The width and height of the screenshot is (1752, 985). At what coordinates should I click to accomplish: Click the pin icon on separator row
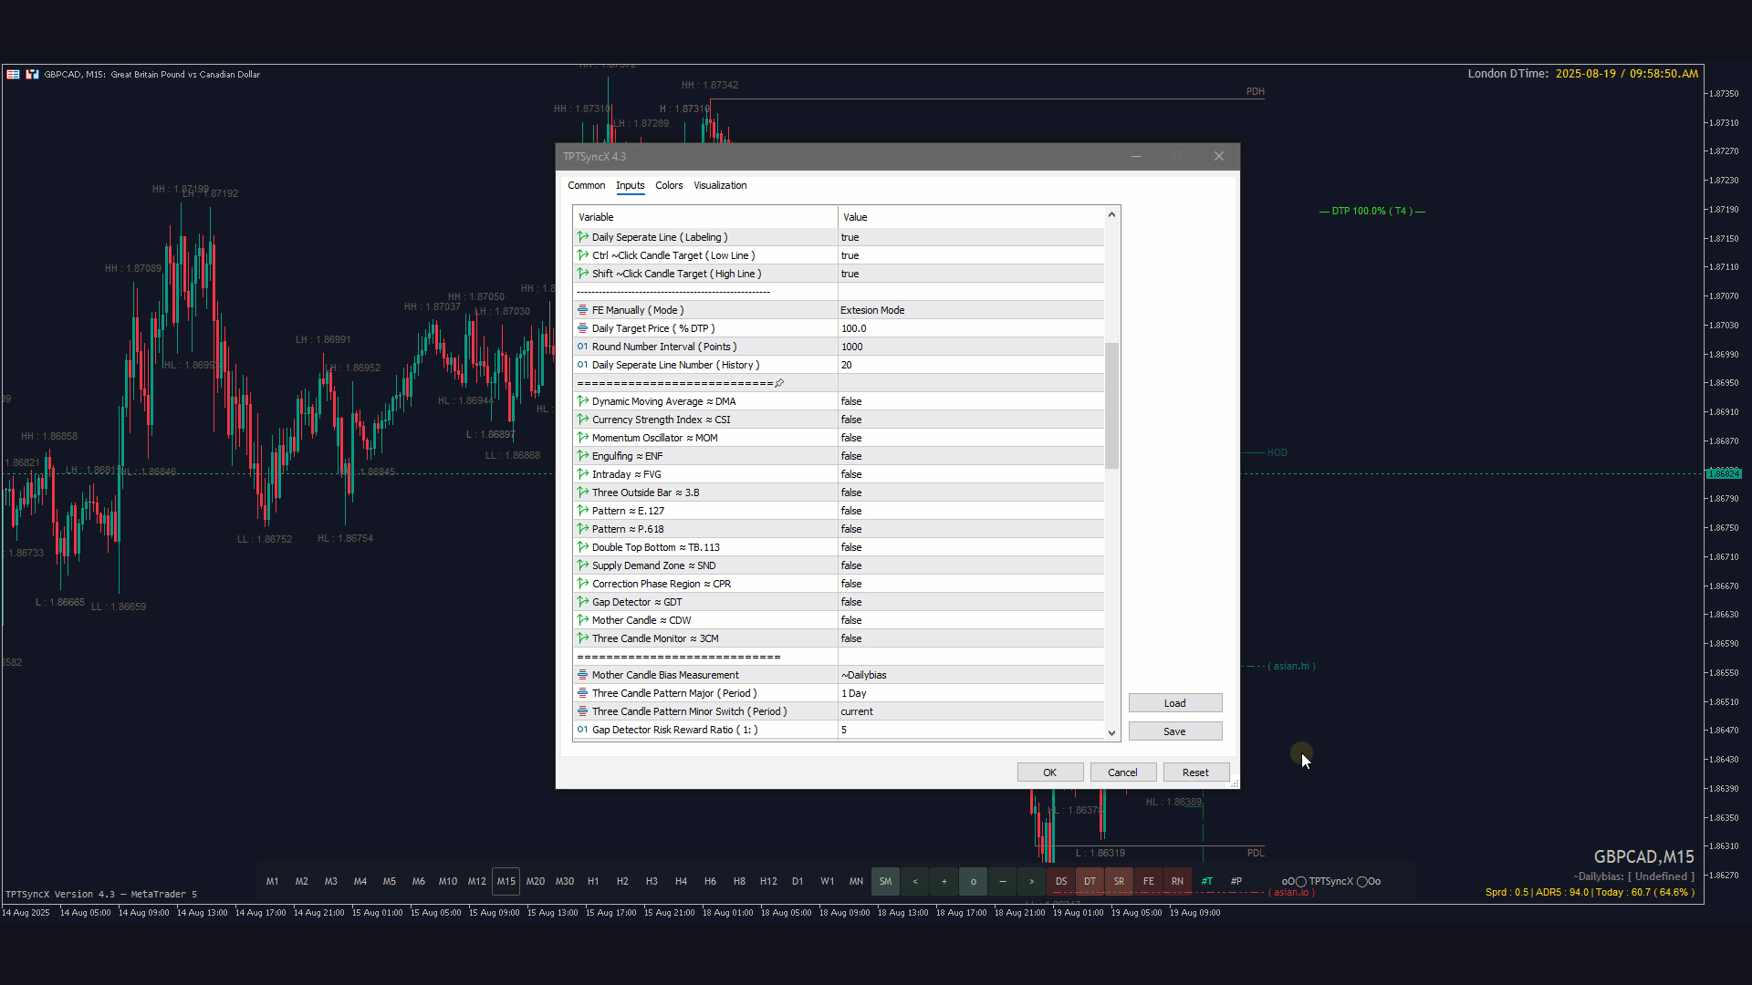point(779,383)
